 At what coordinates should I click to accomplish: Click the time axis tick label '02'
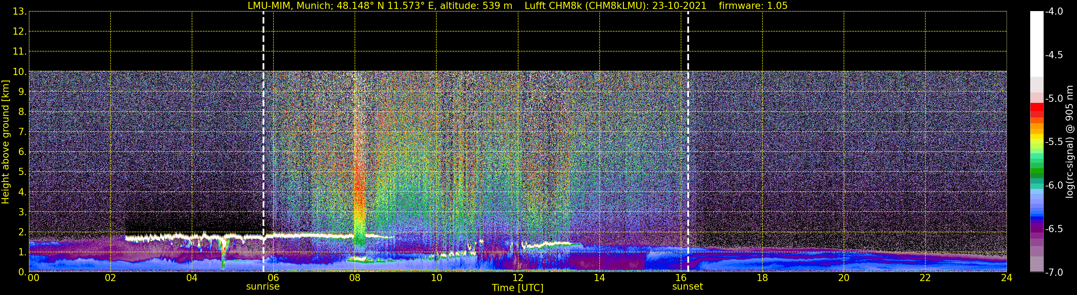[110, 278]
